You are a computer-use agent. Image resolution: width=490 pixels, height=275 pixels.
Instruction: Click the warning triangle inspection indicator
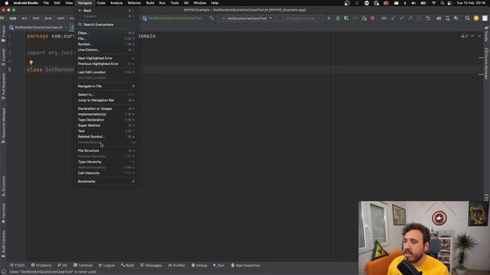pos(462,36)
